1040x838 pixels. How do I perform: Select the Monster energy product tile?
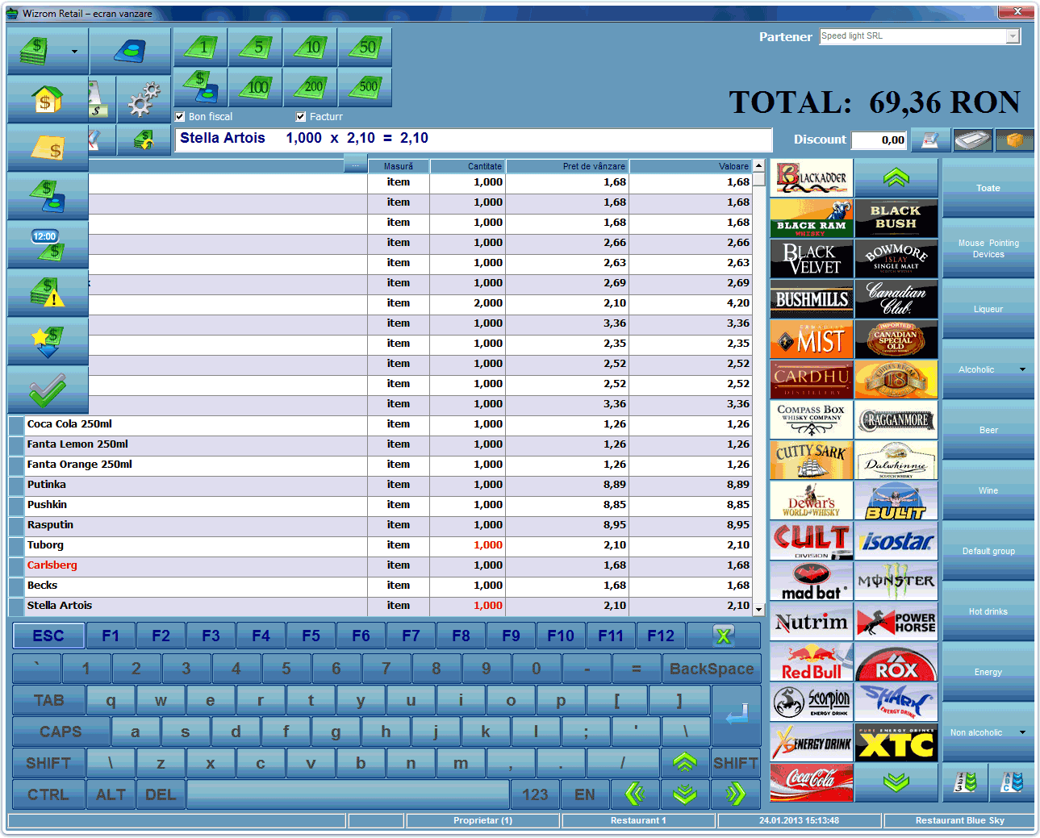click(x=896, y=582)
